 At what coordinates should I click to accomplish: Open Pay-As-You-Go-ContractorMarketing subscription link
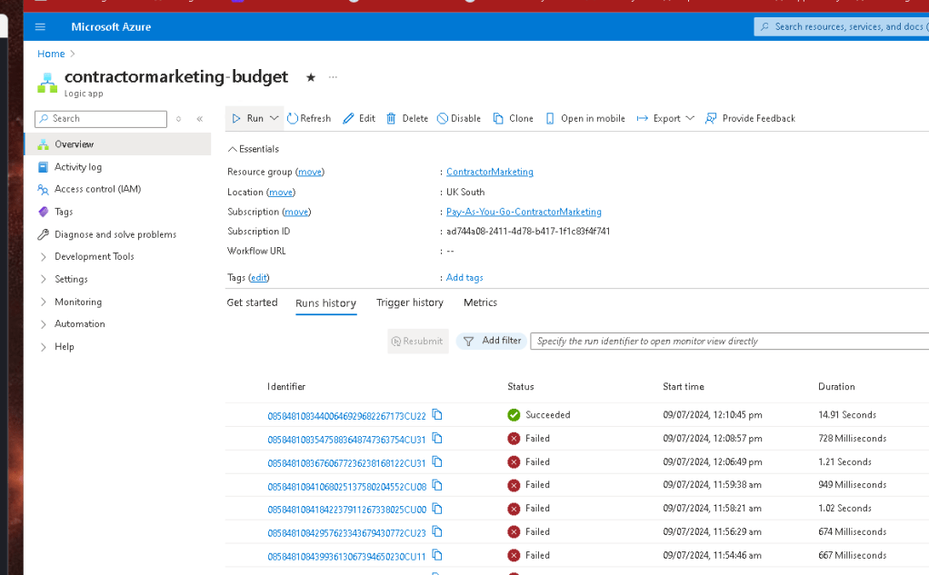click(524, 212)
